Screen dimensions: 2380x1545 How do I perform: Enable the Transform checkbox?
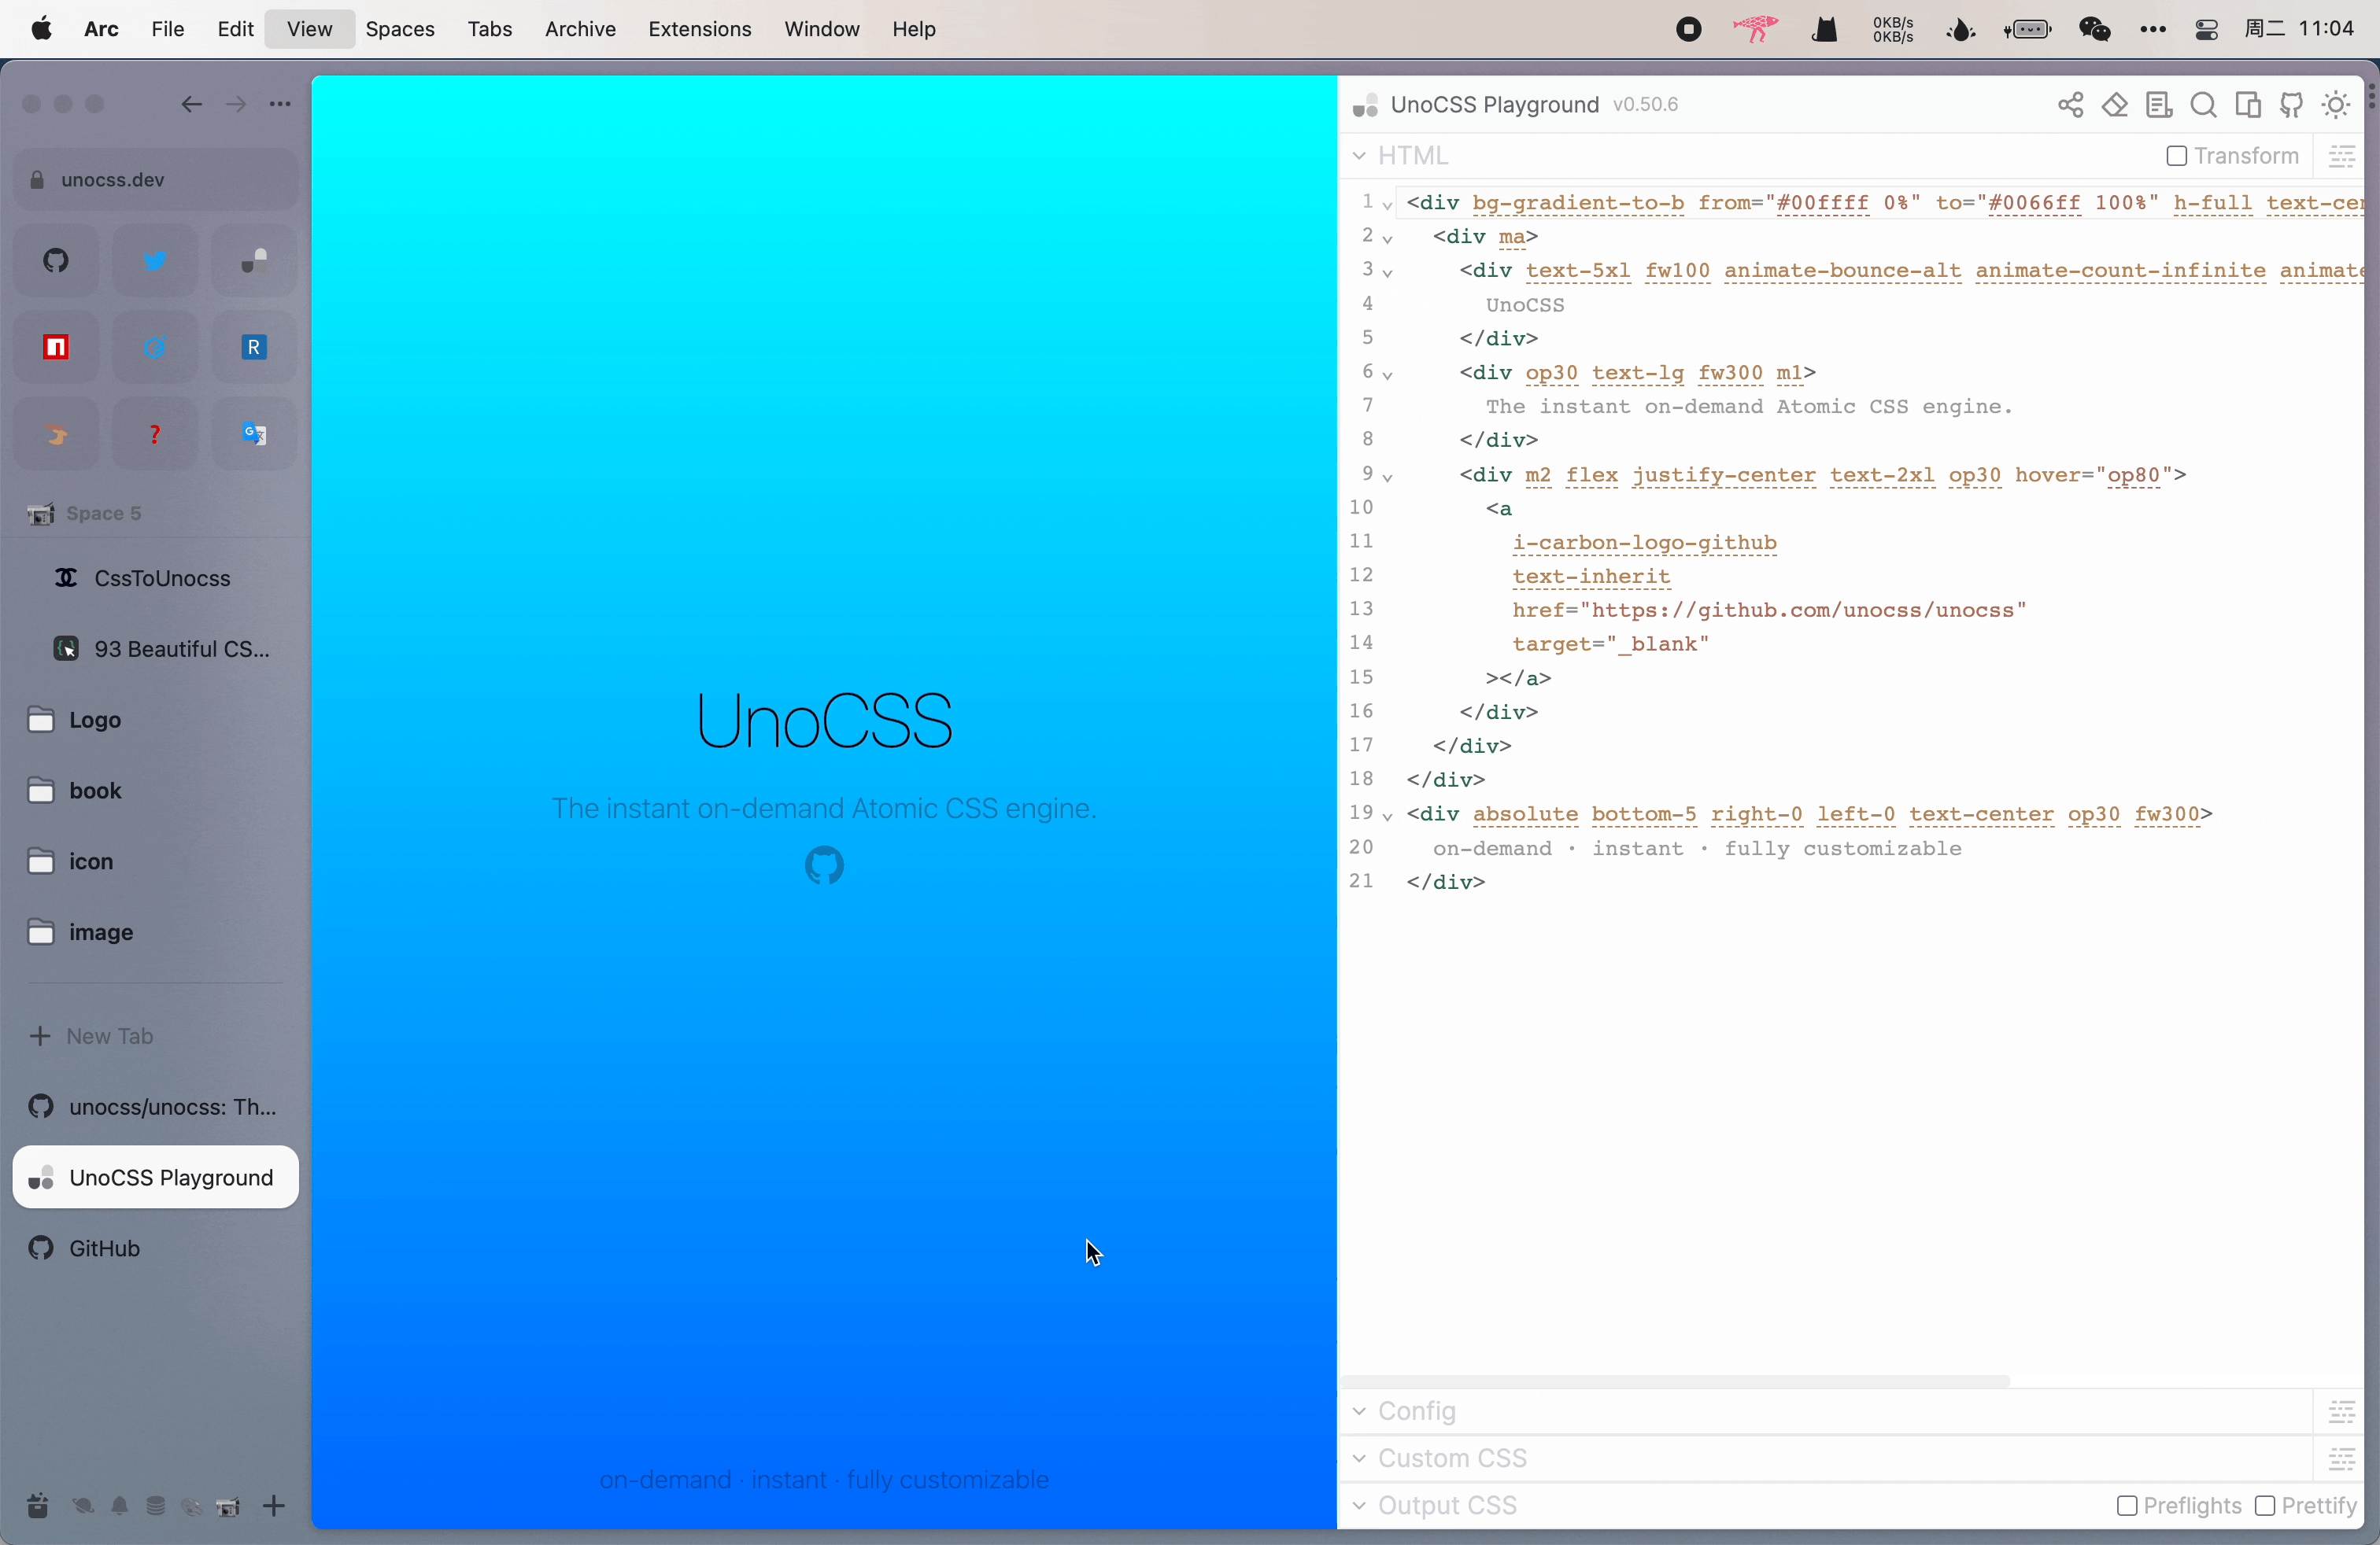click(2177, 157)
